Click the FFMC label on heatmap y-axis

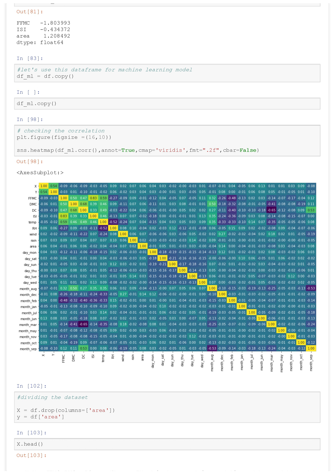point(32,198)
